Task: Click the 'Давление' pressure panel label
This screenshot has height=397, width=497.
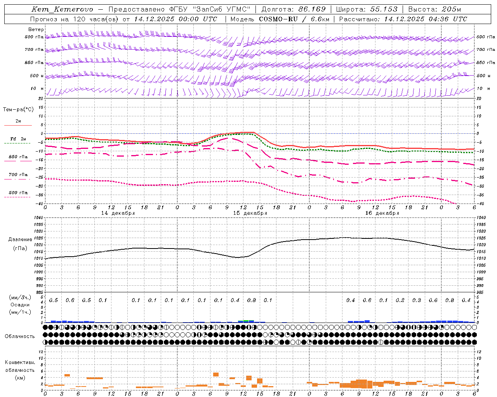Action: (20, 240)
